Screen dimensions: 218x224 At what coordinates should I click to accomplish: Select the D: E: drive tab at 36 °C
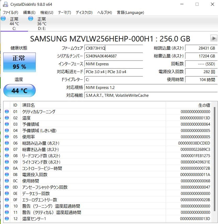pyautogui.click(x=42, y=23)
